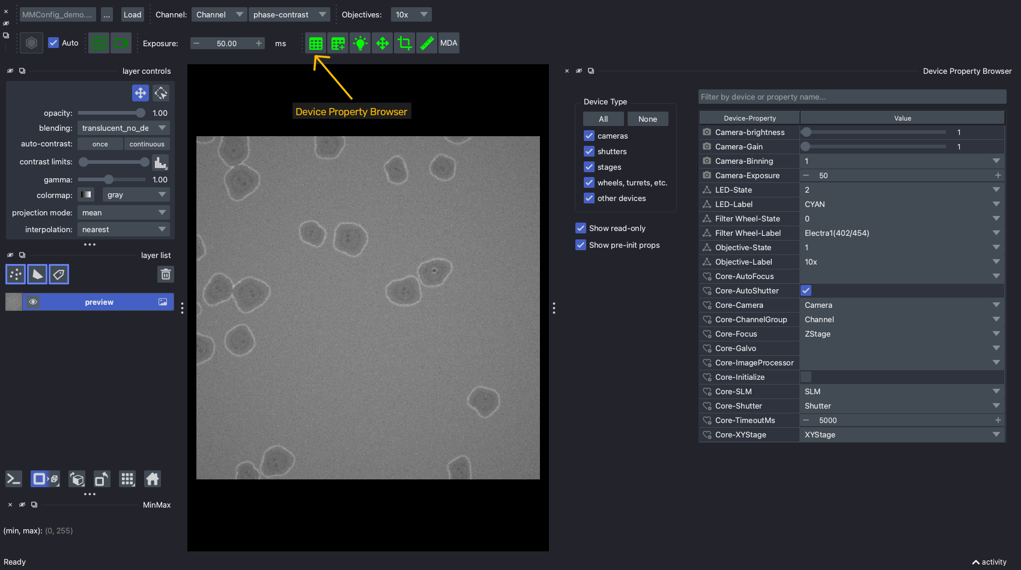Click the Camera-brightness slider
This screenshot has height=570, width=1021.
pos(874,132)
